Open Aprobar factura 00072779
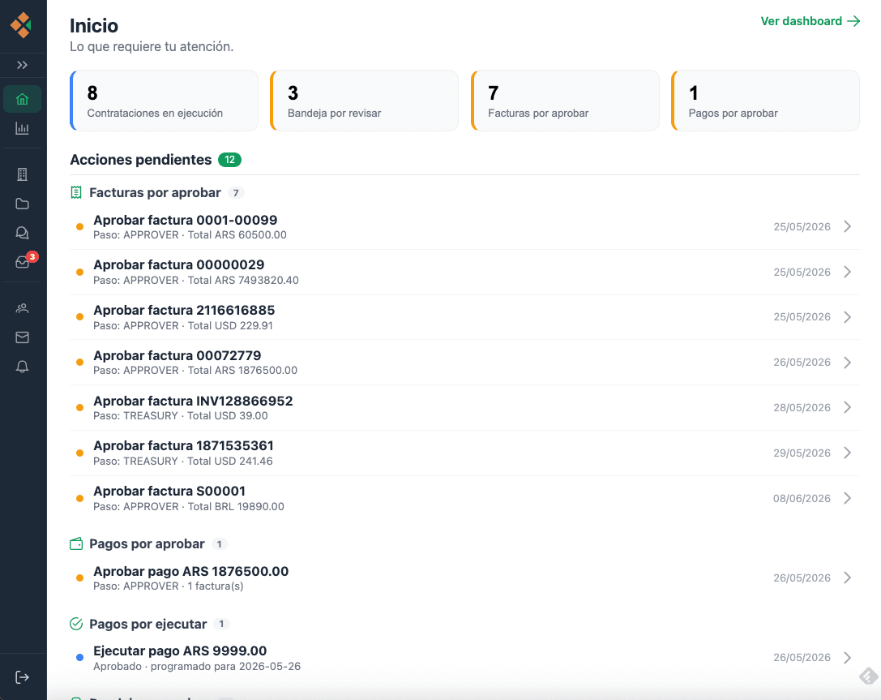The width and height of the screenshot is (881, 700). click(464, 363)
